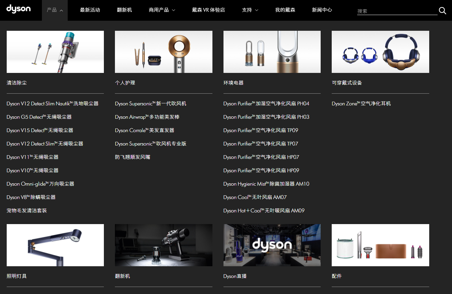Screen dimensions: 452x294
Task: Select Dyson V12 Detect Slim Nautik 洗地吸尘器
Action: tap(53, 104)
